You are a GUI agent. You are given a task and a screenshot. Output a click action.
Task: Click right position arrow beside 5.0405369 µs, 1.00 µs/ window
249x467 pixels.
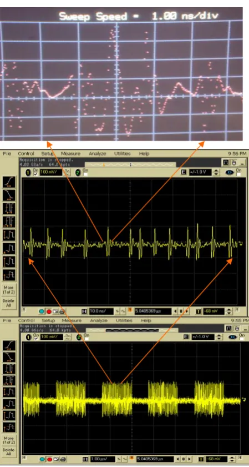point(189,459)
